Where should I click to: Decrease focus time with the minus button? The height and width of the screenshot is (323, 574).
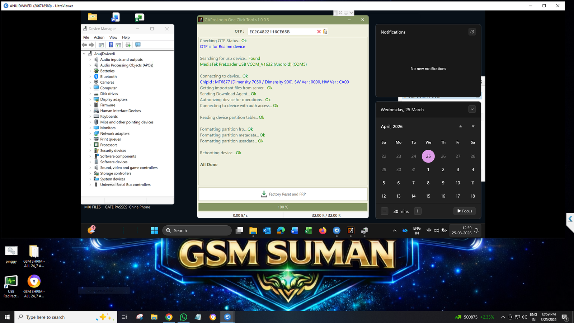tap(384, 211)
